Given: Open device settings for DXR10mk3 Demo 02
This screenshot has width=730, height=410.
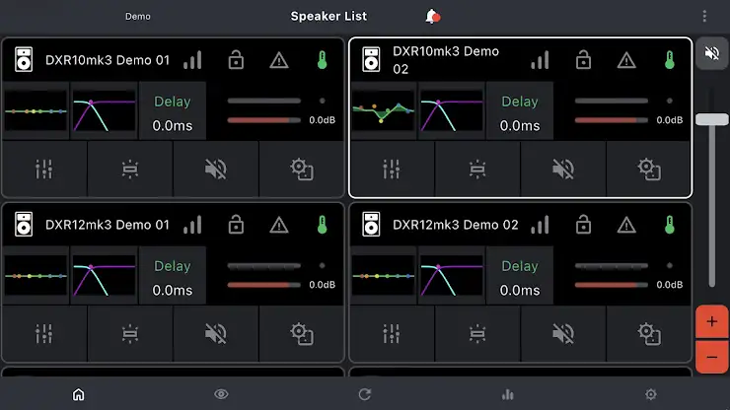Looking at the screenshot, I should click(x=649, y=169).
